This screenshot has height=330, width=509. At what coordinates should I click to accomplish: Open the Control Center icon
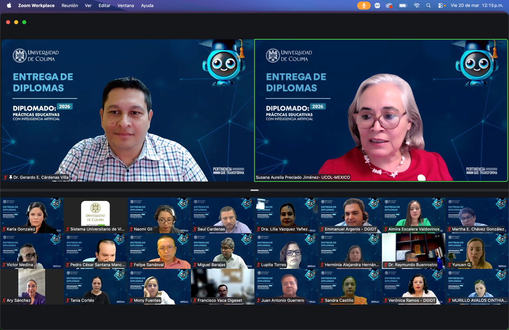pyautogui.click(x=441, y=6)
